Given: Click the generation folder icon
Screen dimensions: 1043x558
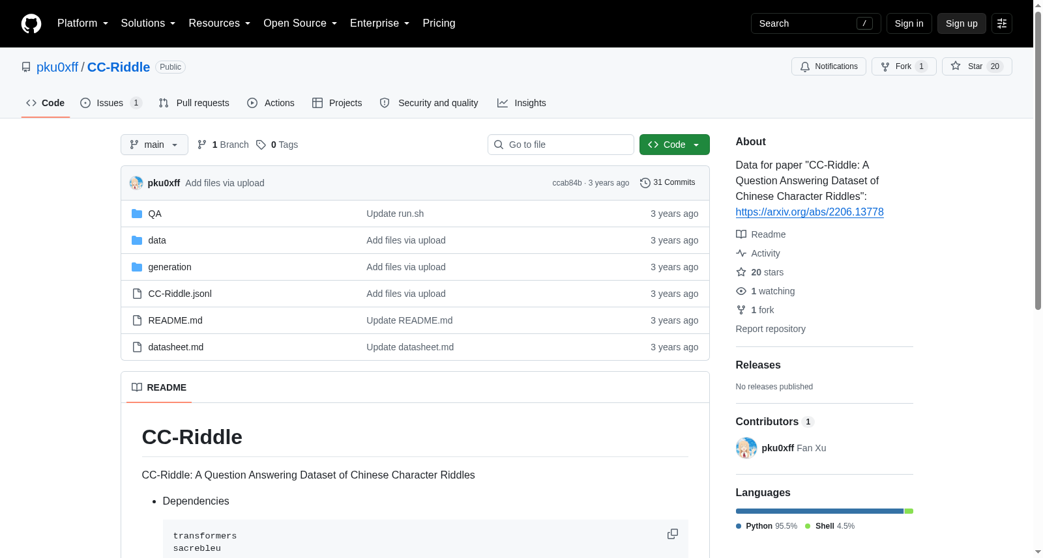Looking at the screenshot, I should 137,267.
